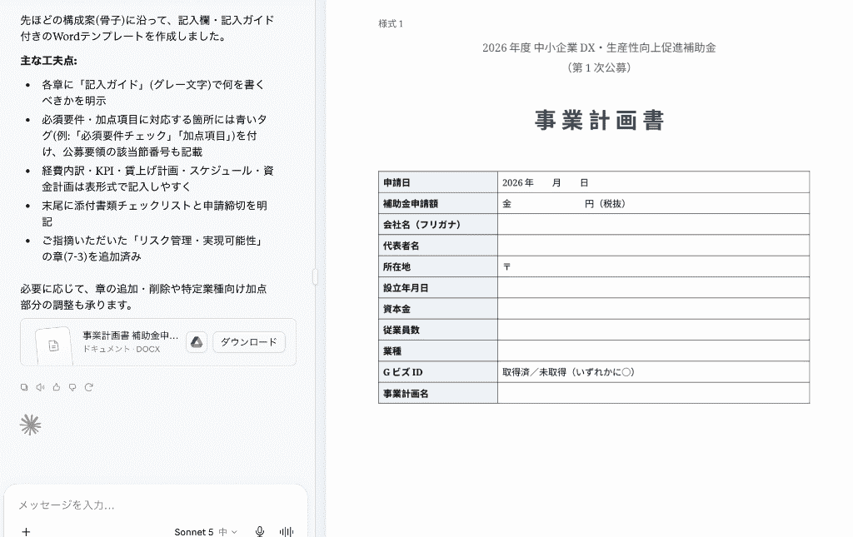Play response aloud with speaker icon
The height and width of the screenshot is (537, 853).
tap(40, 387)
